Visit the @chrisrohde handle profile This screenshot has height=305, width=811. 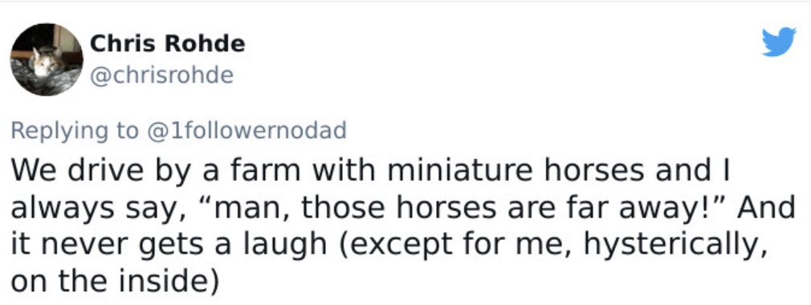coord(162,76)
